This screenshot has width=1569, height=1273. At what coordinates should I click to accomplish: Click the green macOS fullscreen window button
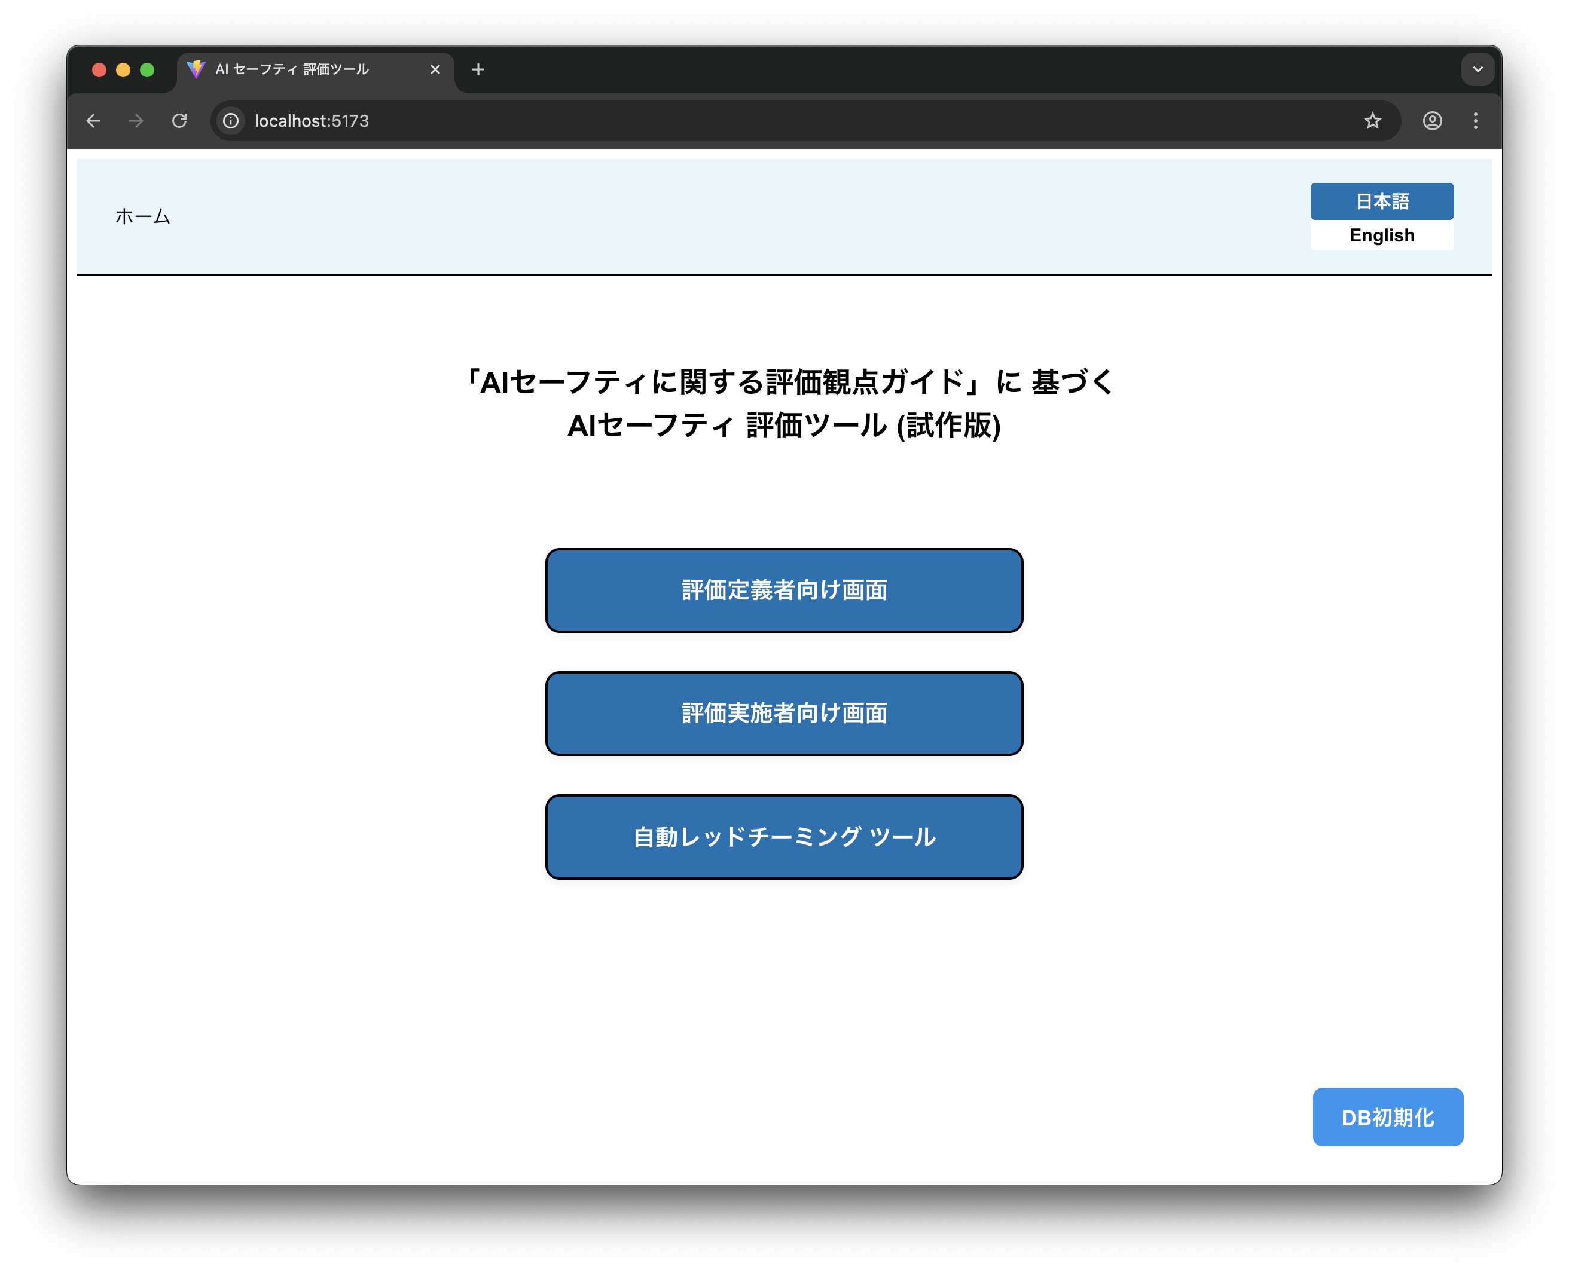click(x=148, y=70)
